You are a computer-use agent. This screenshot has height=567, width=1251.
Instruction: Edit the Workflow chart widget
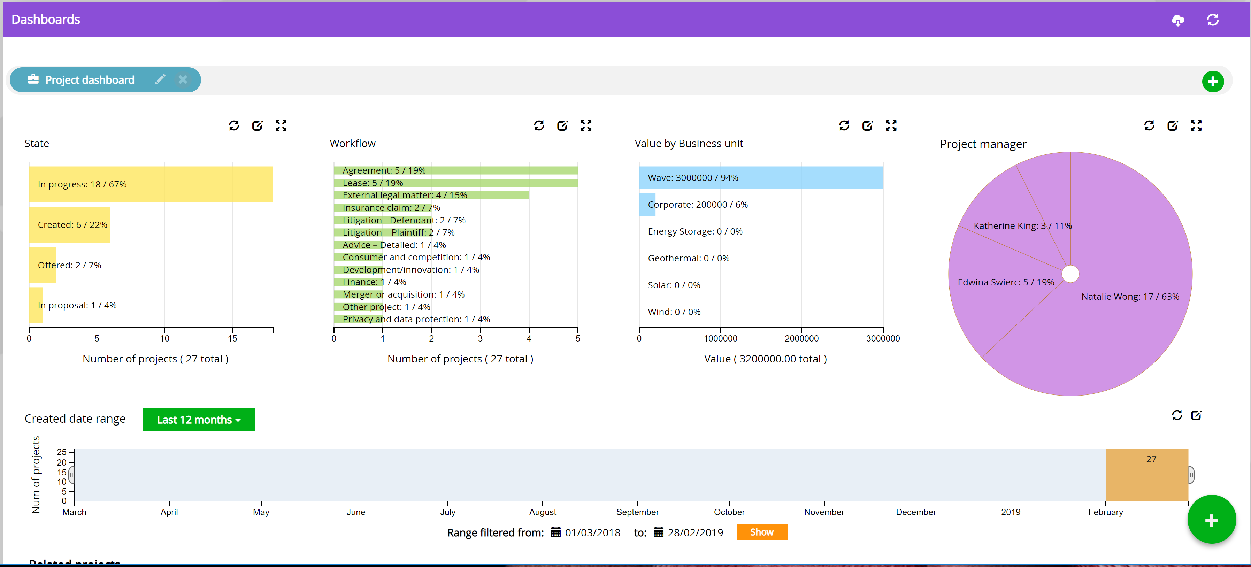click(x=562, y=125)
